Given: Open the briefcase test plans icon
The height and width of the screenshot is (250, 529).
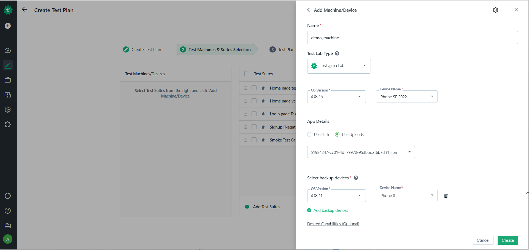Looking at the screenshot, I should point(8,80).
